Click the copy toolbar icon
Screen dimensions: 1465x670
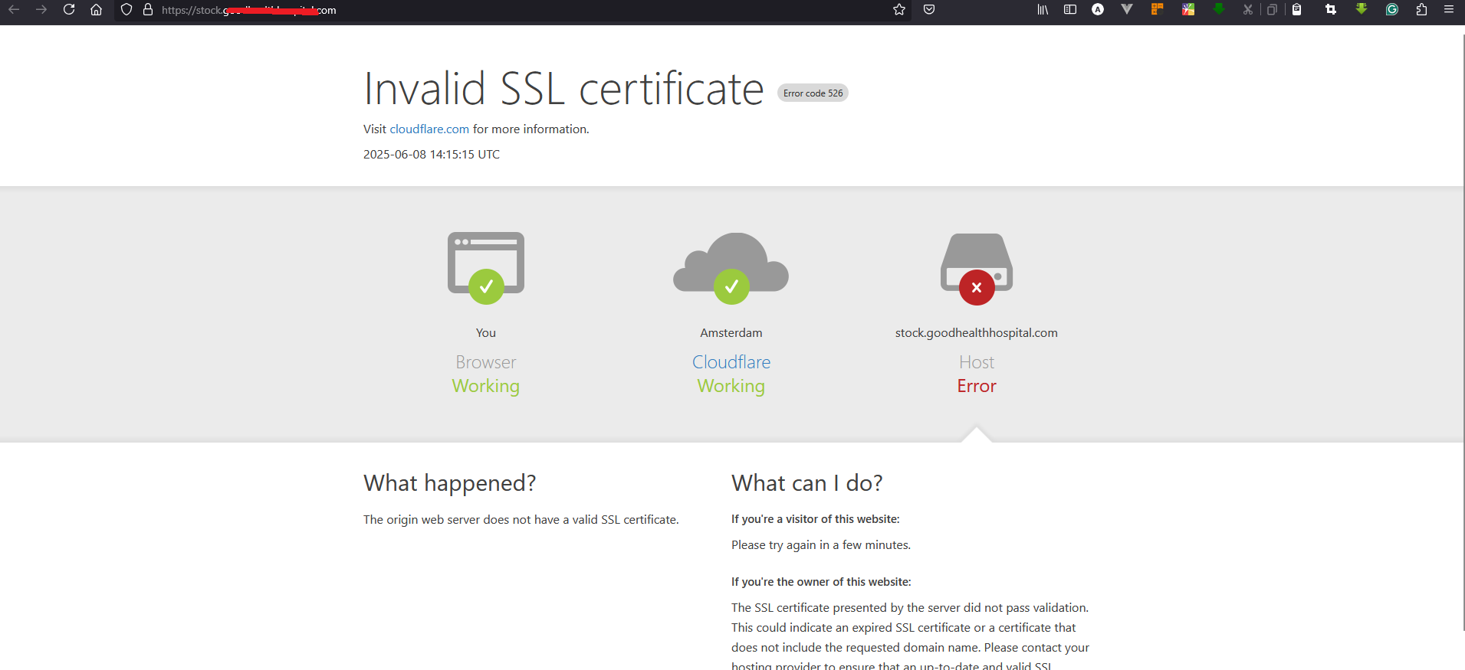tap(1272, 10)
